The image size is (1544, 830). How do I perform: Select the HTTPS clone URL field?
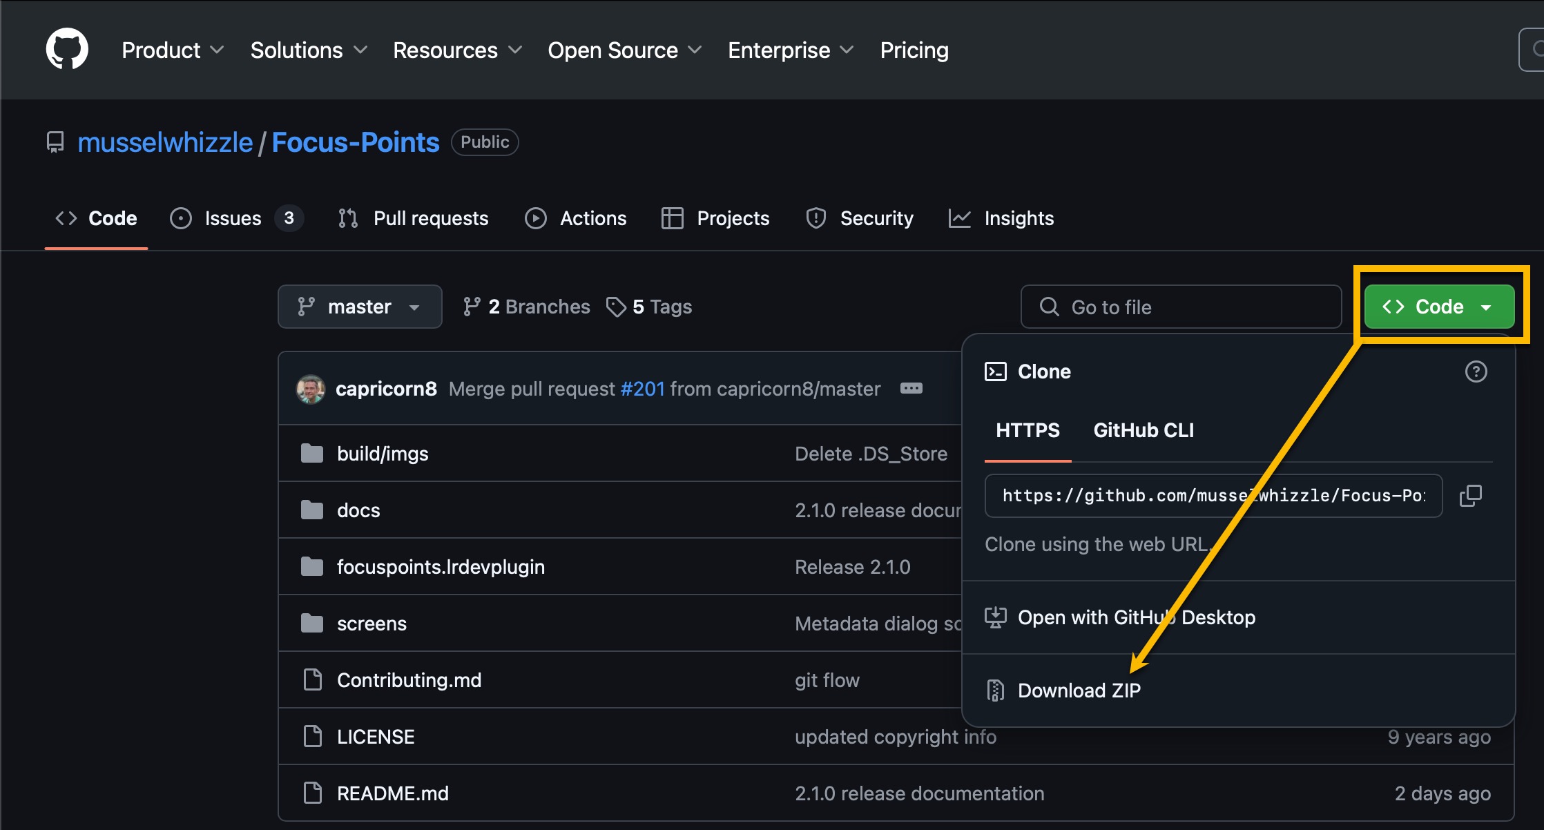(x=1213, y=496)
